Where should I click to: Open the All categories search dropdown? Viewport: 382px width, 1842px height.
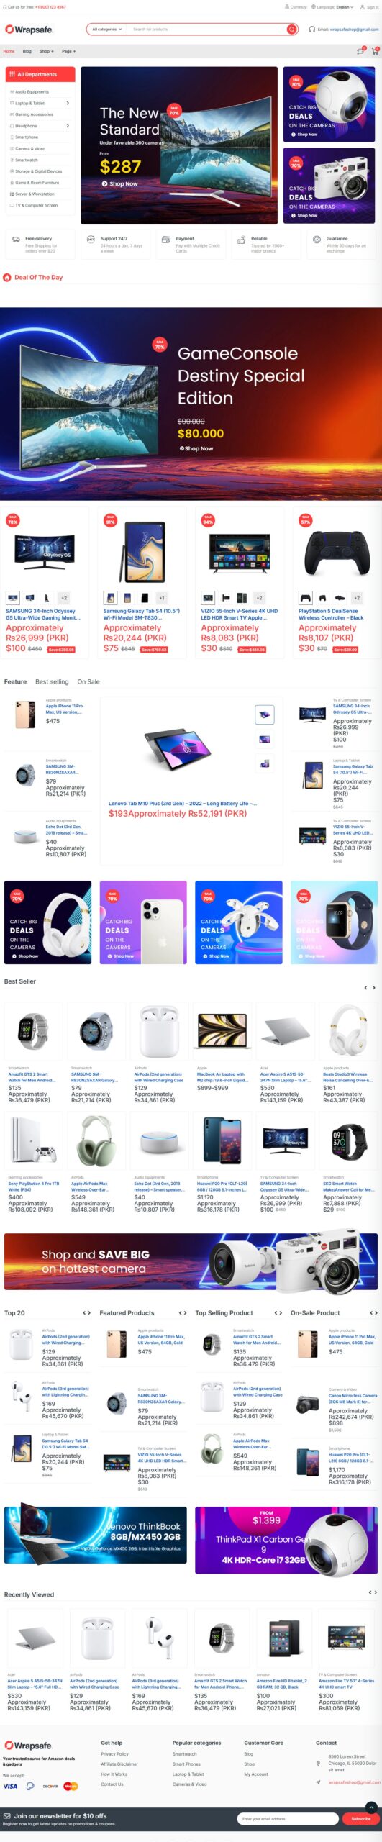coord(107,30)
